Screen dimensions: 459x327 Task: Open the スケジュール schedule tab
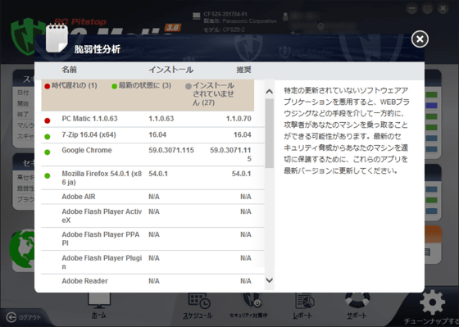pyautogui.click(x=198, y=307)
